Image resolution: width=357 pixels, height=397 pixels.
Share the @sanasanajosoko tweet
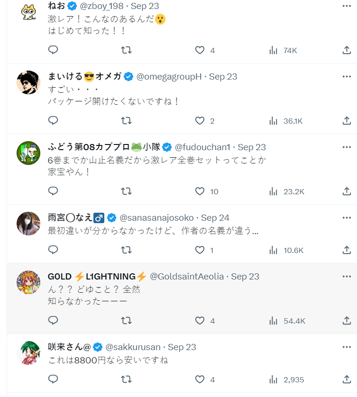click(347, 250)
